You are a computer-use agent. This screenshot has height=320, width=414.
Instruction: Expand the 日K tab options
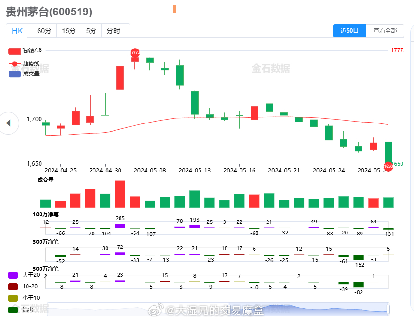pyautogui.click(x=16, y=30)
